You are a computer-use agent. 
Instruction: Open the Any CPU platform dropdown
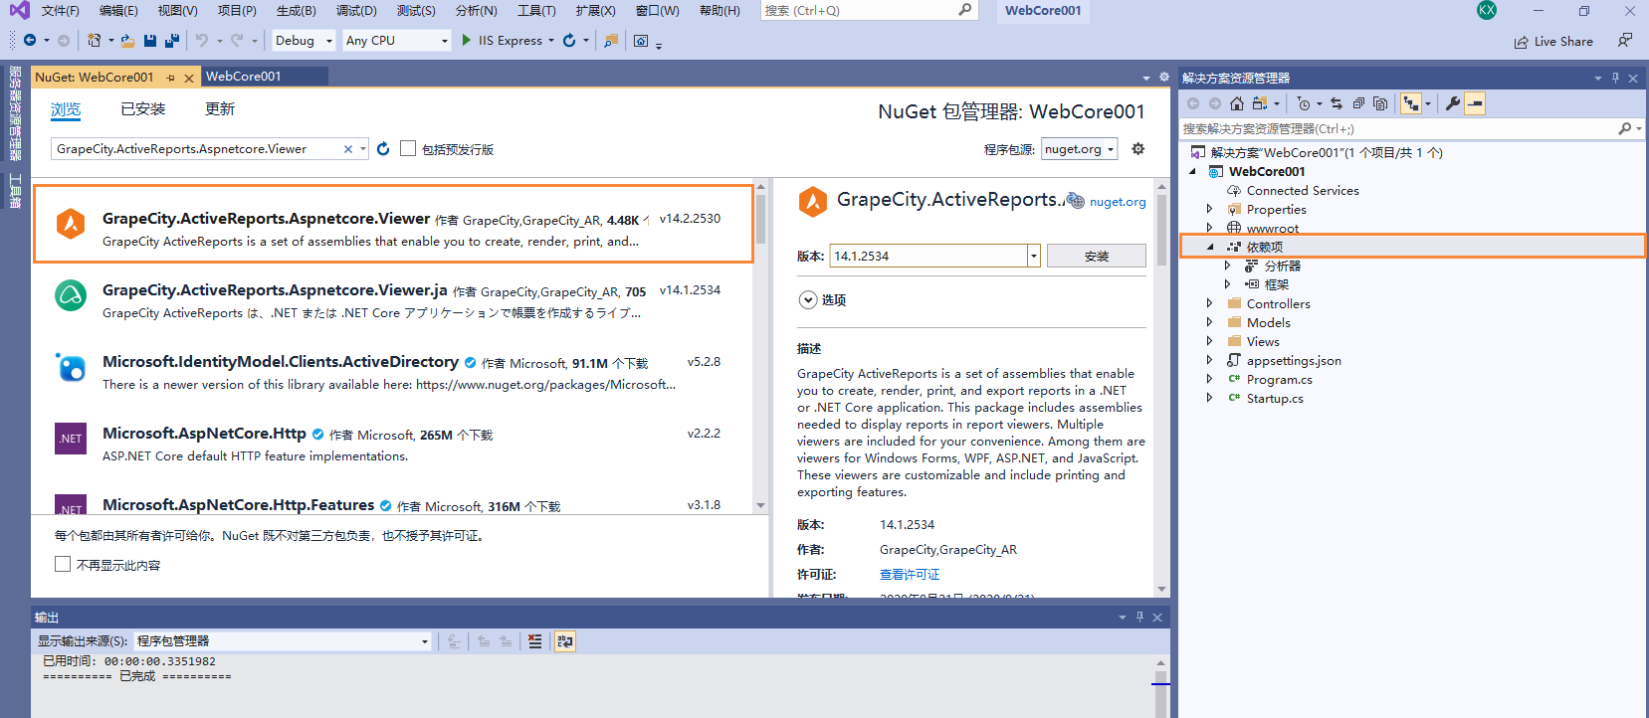coord(397,41)
